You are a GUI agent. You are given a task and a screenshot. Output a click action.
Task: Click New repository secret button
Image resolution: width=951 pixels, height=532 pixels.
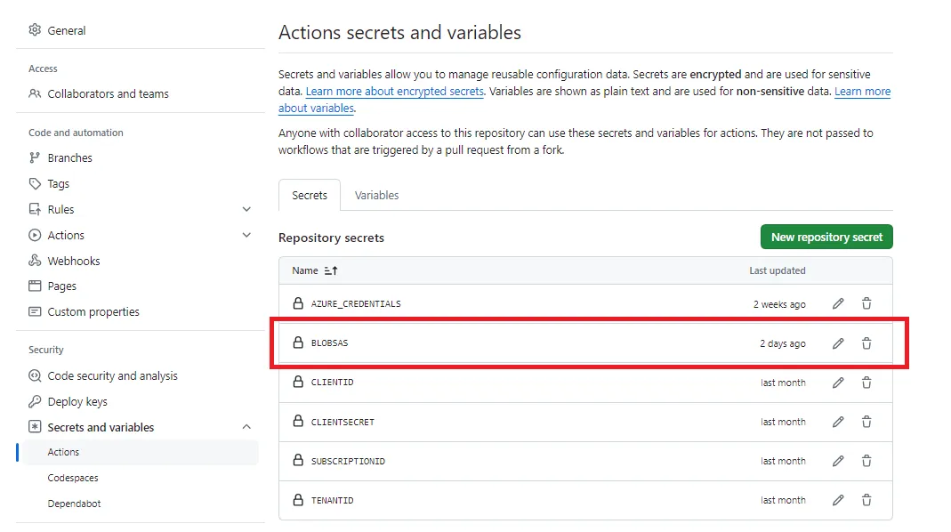click(826, 238)
